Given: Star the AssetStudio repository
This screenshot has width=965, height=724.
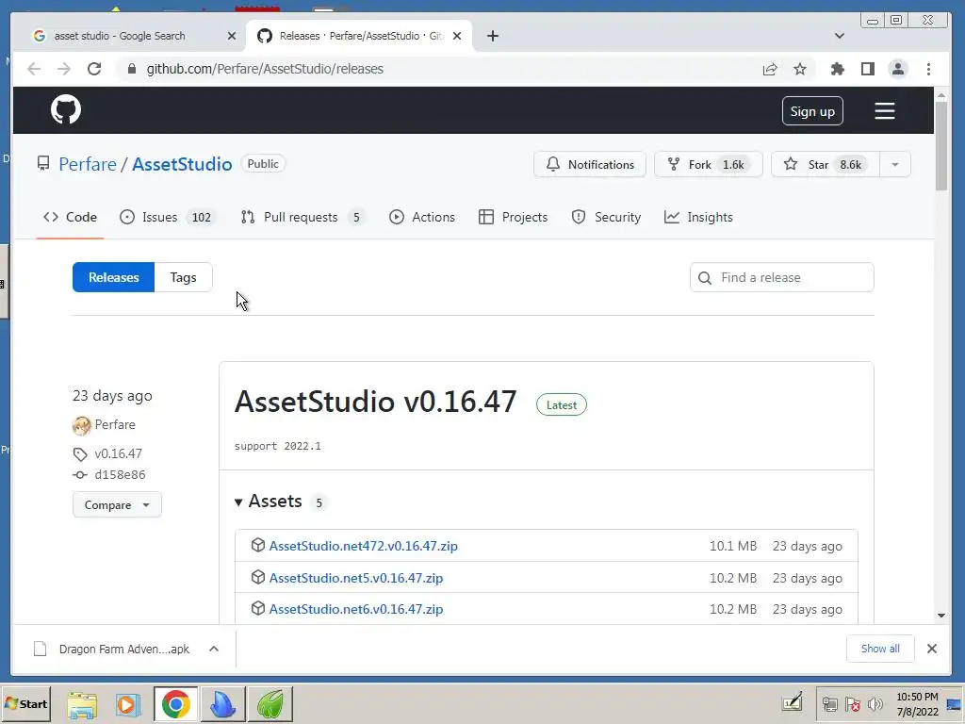Looking at the screenshot, I should 826,164.
